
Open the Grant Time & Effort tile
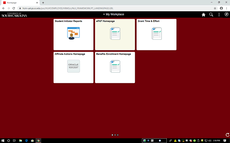click(157, 35)
